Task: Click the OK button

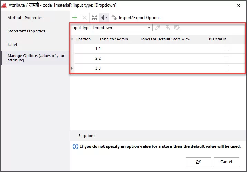Action: coord(198,162)
